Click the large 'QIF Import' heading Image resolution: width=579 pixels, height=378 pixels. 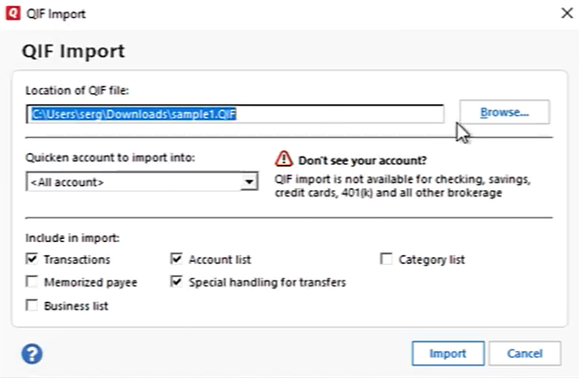pyautogui.click(x=73, y=51)
